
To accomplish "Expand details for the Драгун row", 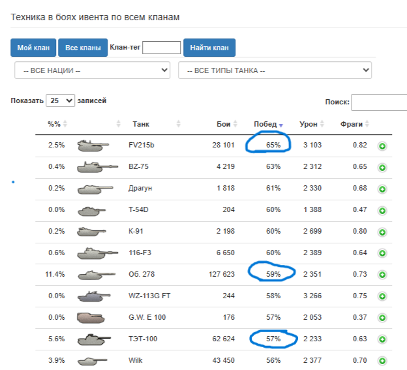I will pos(382,189).
